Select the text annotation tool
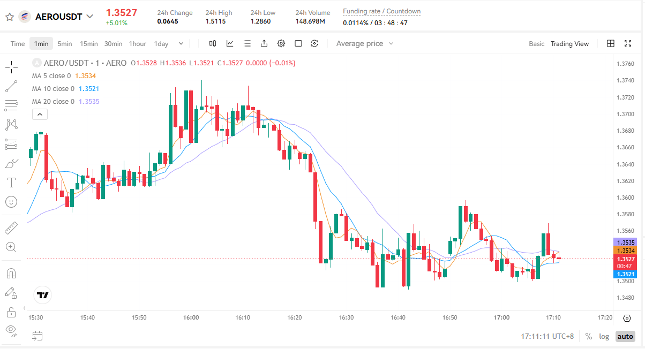This screenshot has height=349, width=645. (11, 183)
